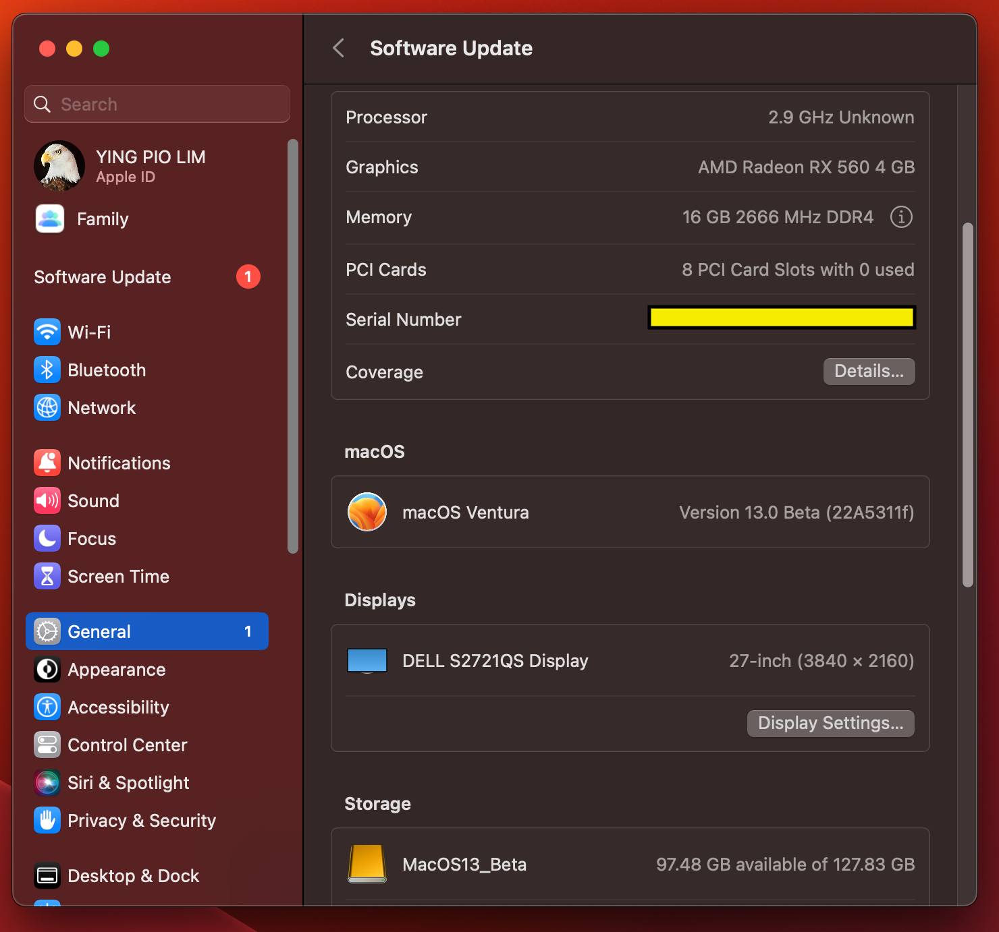Open the Sound speaker icon
This screenshot has width=999, height=932.
click(x=47, y=500)
